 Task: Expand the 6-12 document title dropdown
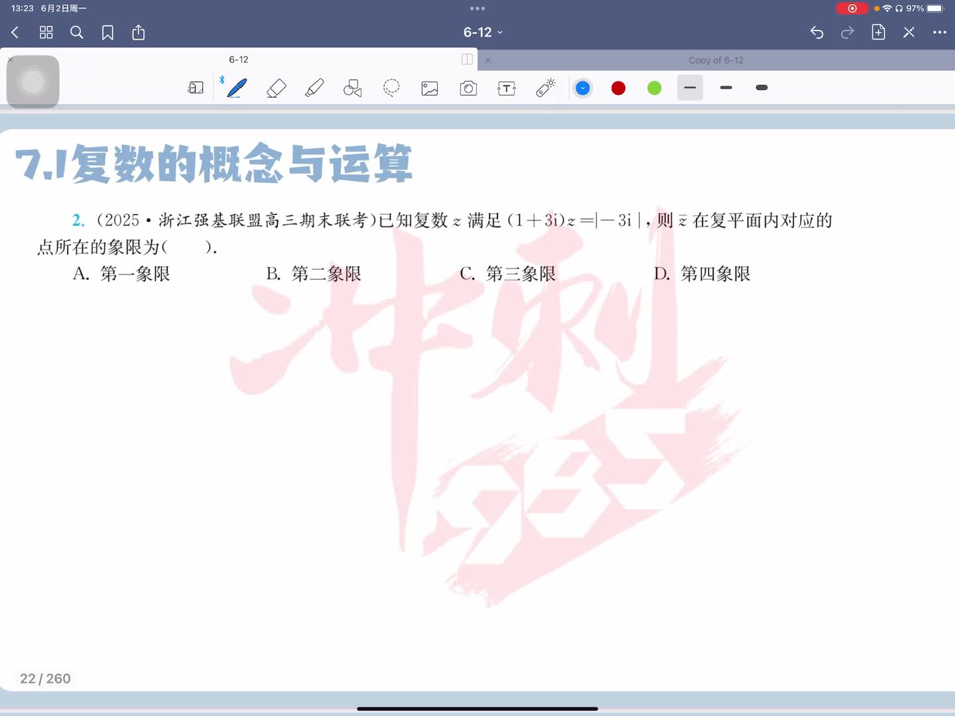click(x=483, y=32)
